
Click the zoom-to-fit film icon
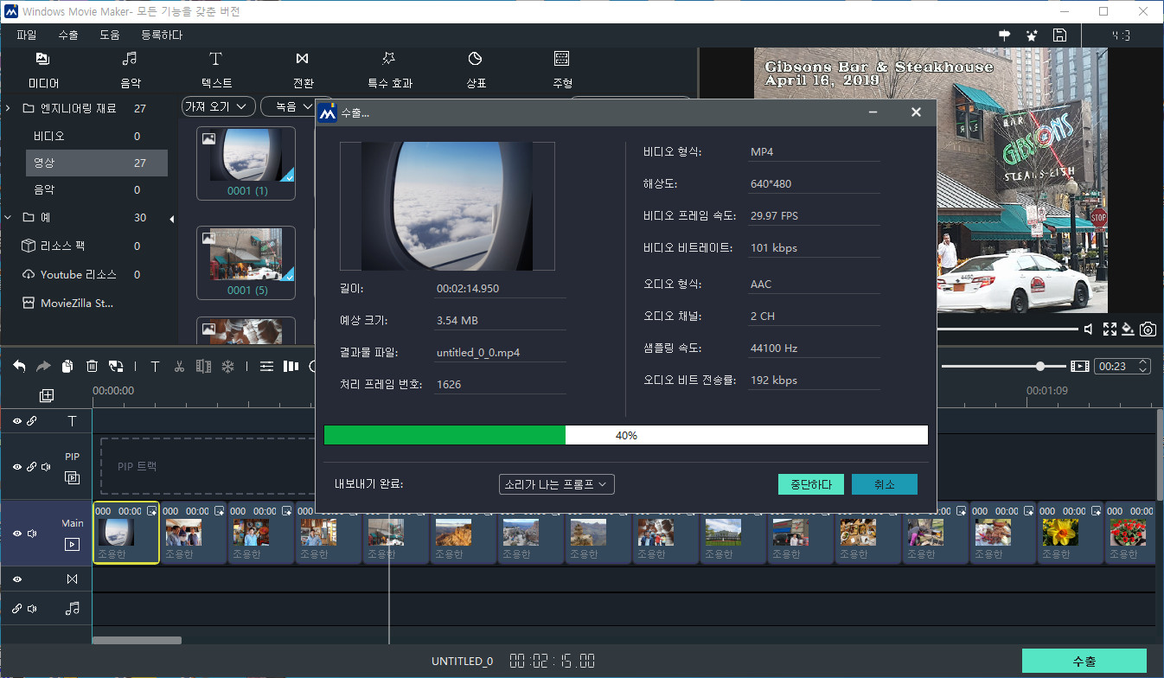(1079, 367)
